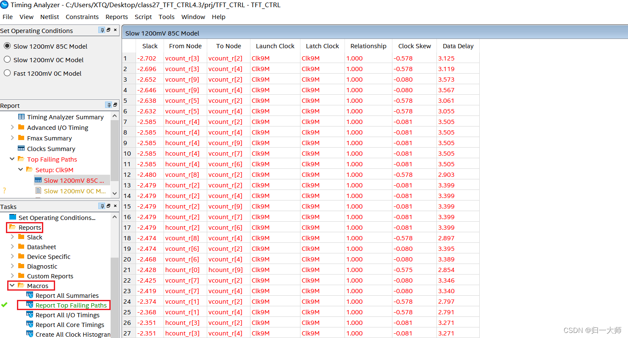Select Slow 1200mV 0C Model radio button
This screenshot has width=628, height=338.
click(x=7, y=59)
